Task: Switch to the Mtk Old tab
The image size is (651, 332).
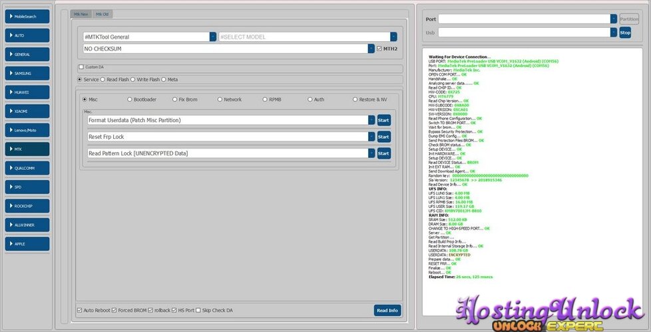Action: [102, 14]
